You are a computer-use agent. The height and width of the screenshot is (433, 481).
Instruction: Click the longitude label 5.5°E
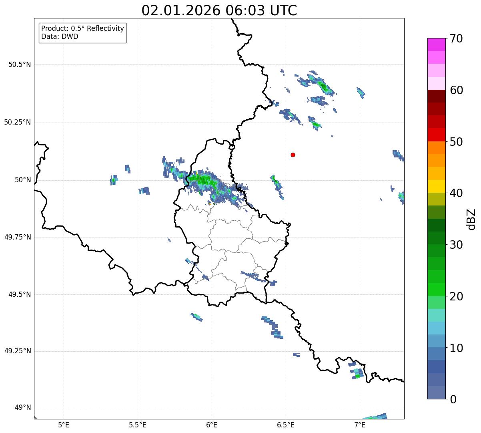pos(138,425)
